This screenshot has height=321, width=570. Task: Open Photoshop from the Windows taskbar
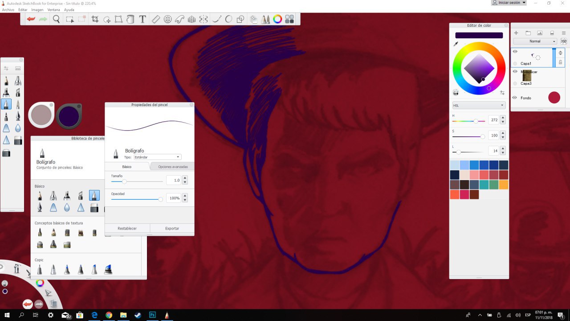click(152, 315)
